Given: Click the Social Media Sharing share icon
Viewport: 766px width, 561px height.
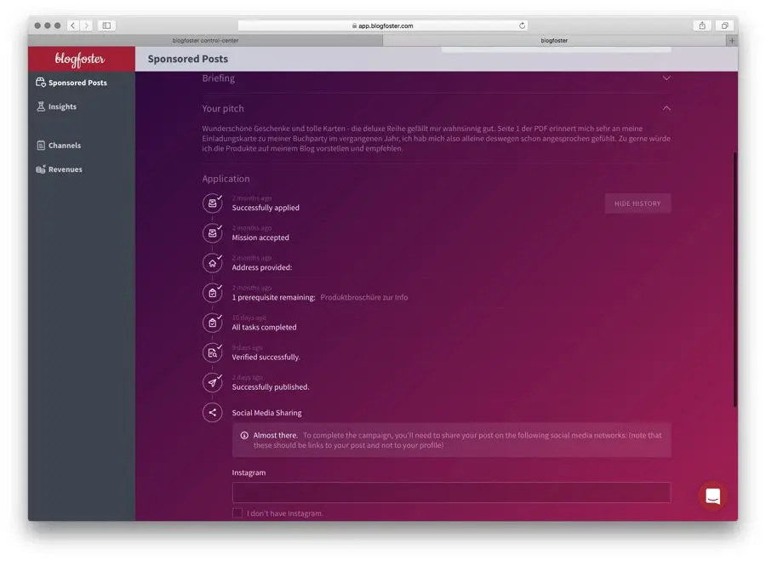Looking at the screenshot, I should coord(212,413).
